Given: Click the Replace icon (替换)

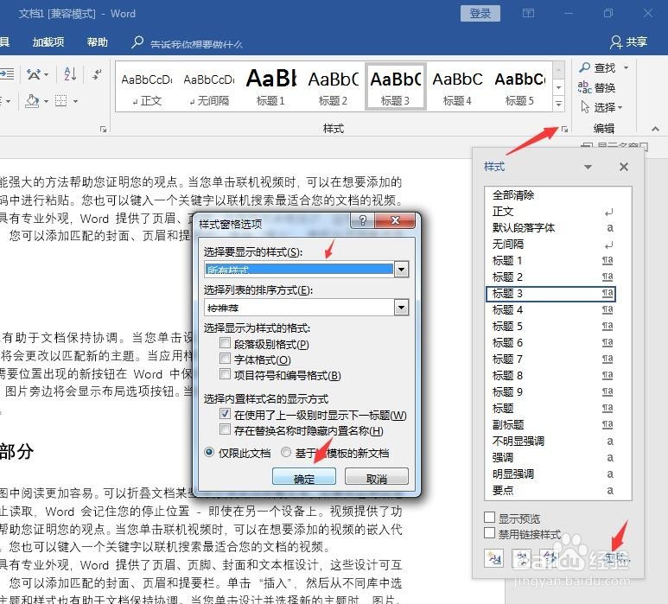Looking at the screenshot, I should 584,87.
